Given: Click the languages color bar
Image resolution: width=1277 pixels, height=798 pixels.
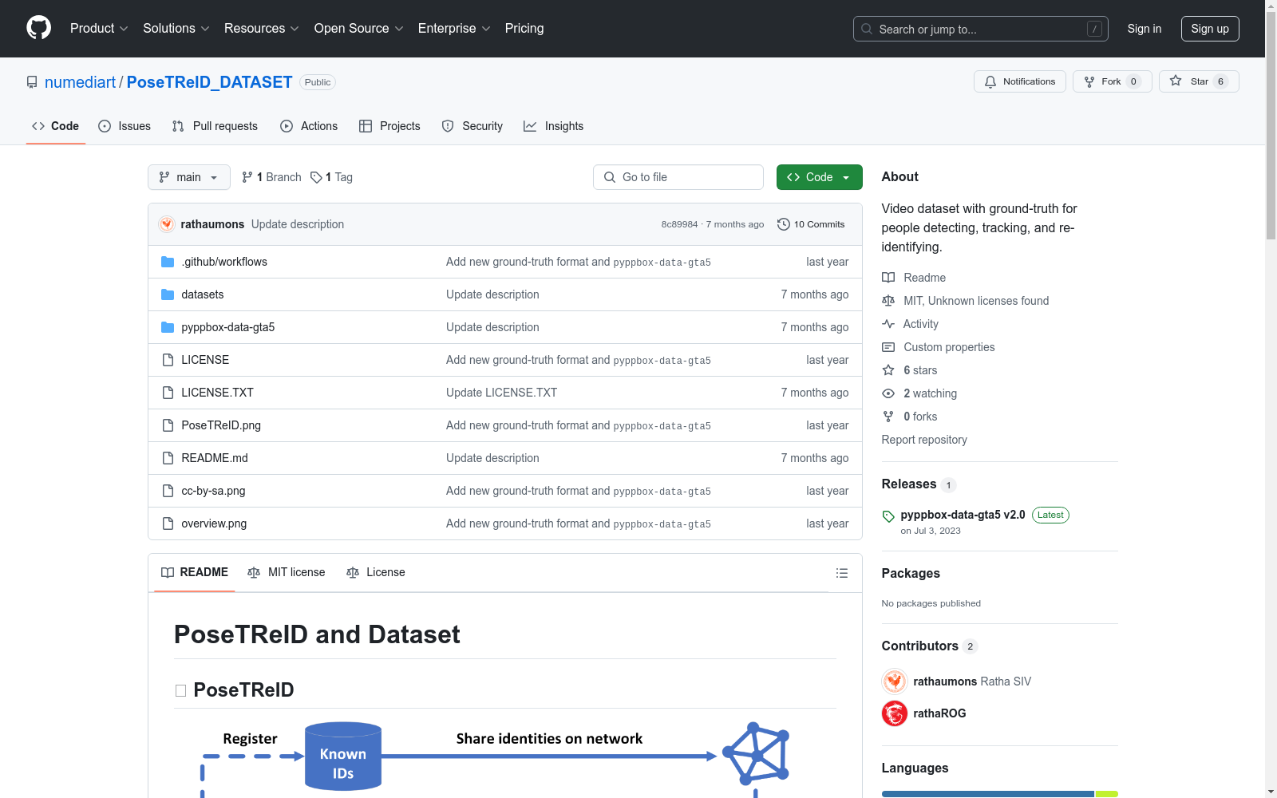Looking at the screenshot, I should tap(1000, 794).
